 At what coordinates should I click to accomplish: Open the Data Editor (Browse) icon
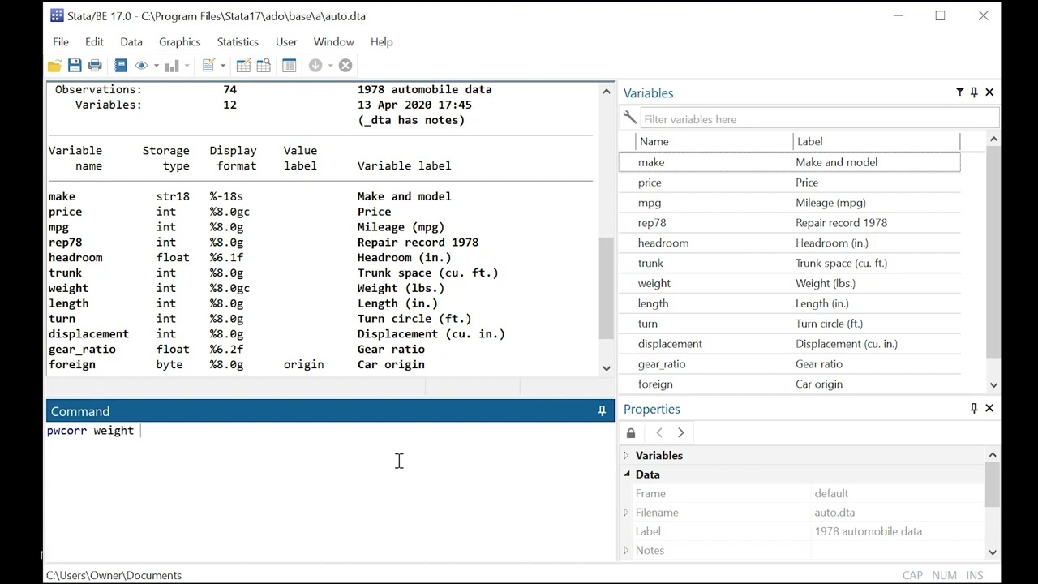point(264,66)
